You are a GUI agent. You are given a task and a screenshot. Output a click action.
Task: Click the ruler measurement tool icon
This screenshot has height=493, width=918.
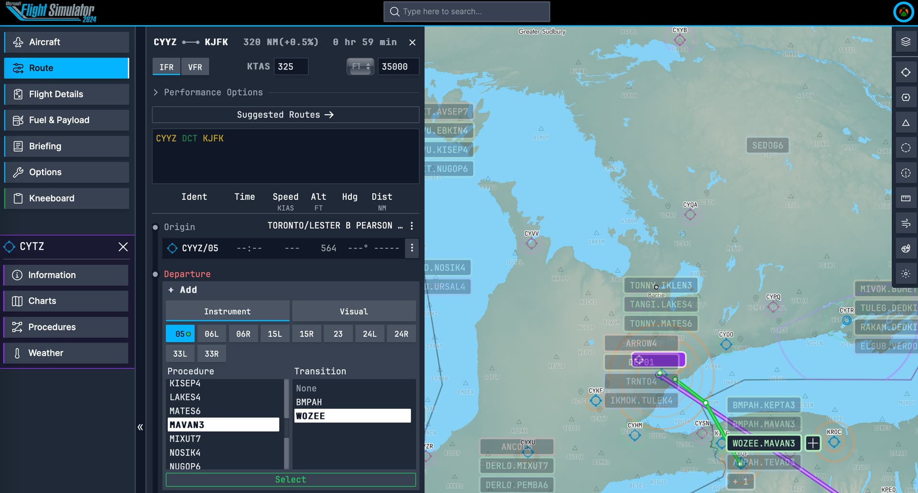[906, 198]
